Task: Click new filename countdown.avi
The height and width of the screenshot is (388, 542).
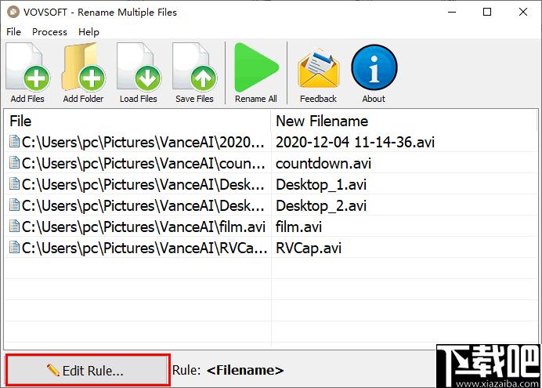Action: 323,163
